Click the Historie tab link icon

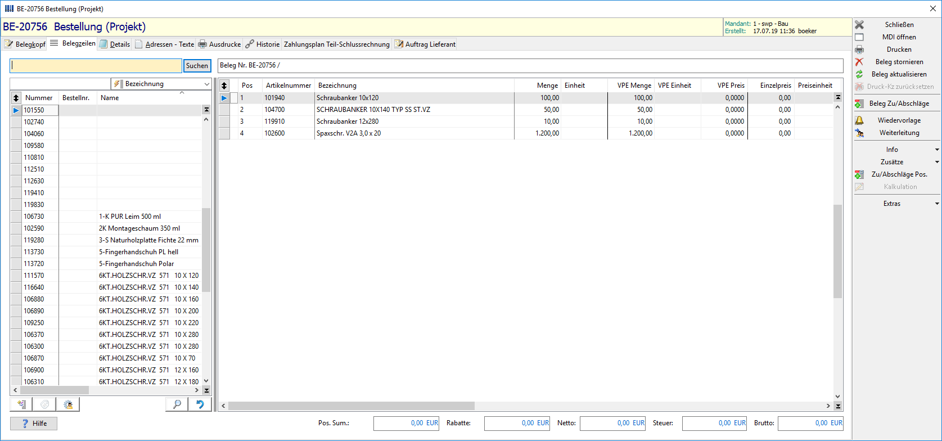coord(250,44)
